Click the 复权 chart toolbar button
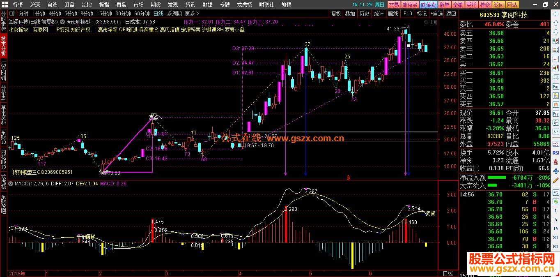Viewport: 560px width, 277px height. 336,14
